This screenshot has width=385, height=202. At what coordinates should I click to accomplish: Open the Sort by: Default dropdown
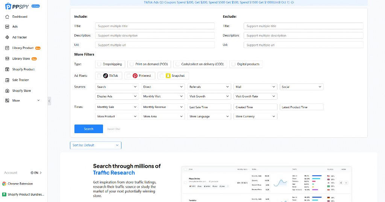[95, 145]
